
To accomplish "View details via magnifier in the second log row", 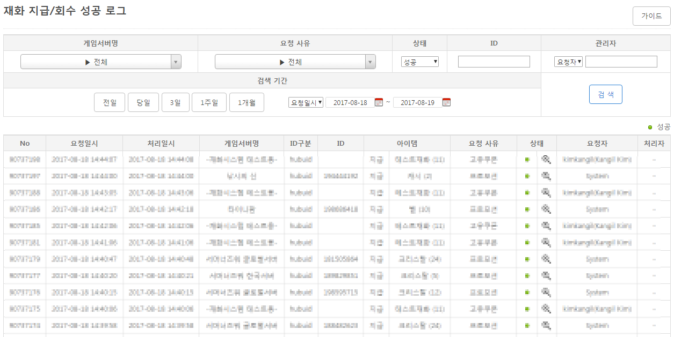I will [546, 176].
